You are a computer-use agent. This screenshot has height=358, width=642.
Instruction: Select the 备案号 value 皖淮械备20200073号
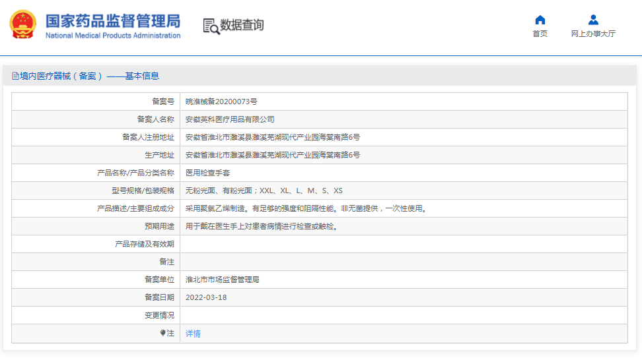click(221, 102)
